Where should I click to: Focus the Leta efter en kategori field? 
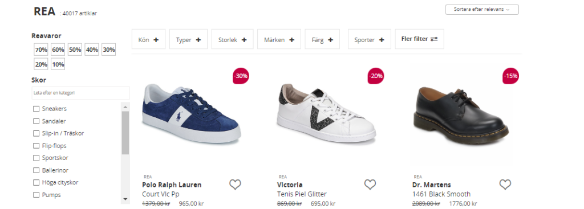pos(81,93)
